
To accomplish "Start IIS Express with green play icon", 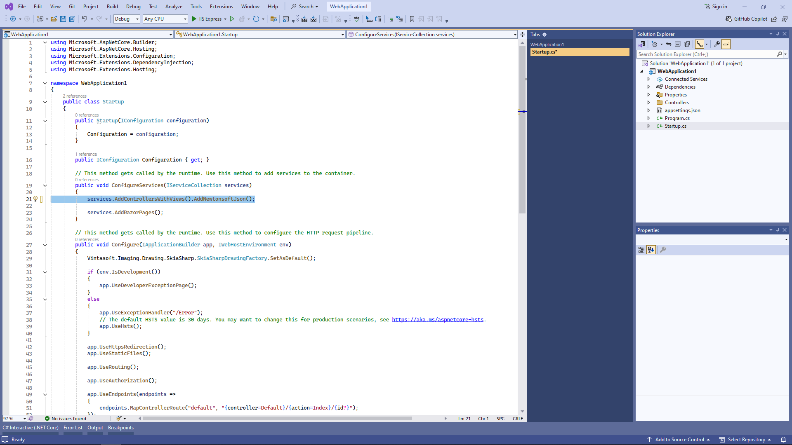I will click(x=194, y=19).
